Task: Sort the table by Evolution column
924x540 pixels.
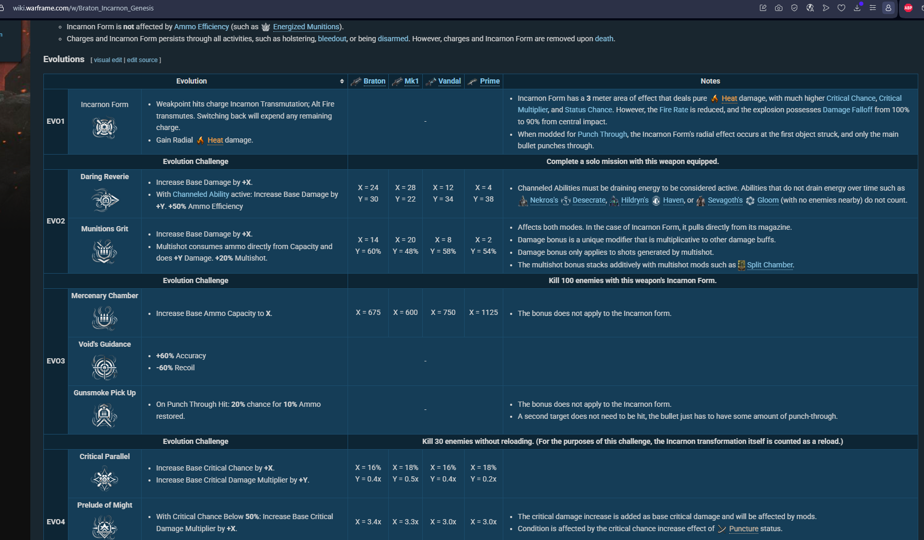Action: pyautogui.click(x=342, y=81)
